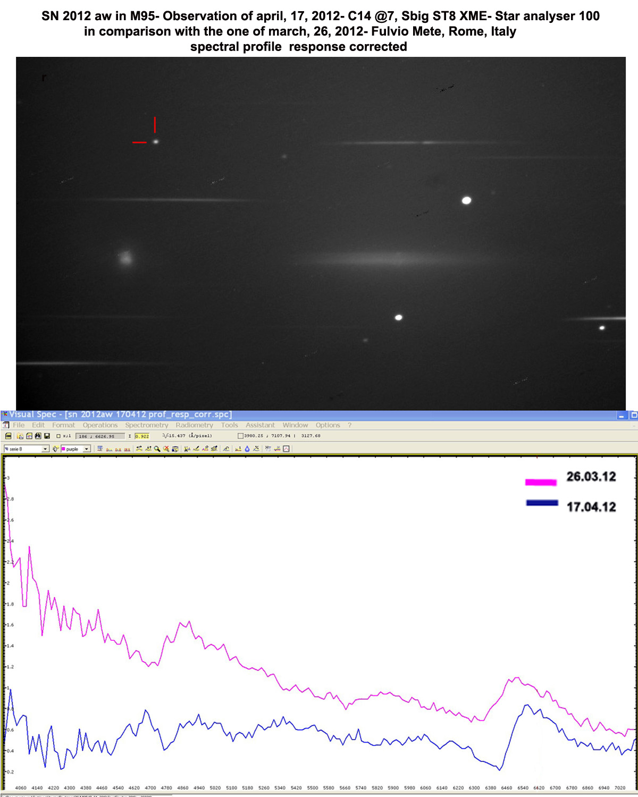Open the Spectrometry menu
Image resolution: width=638 pixels, height=797 pixels.
point(147,425)
